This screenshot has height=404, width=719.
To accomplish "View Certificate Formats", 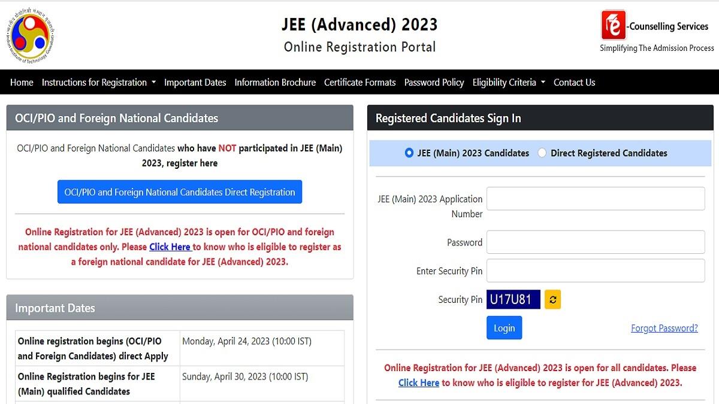I will [x=359, y=82].
